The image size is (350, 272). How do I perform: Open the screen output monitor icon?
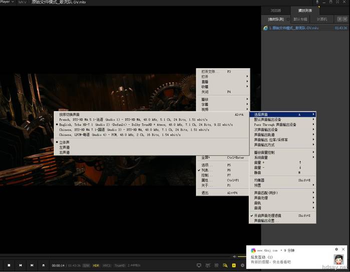(x=199, y=265)
